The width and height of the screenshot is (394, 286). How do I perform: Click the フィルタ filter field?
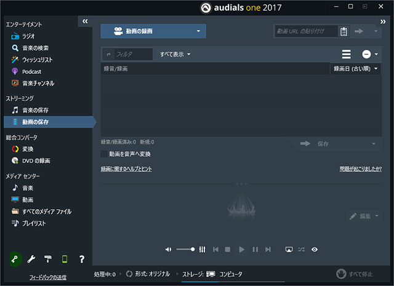tap(133, 54)
